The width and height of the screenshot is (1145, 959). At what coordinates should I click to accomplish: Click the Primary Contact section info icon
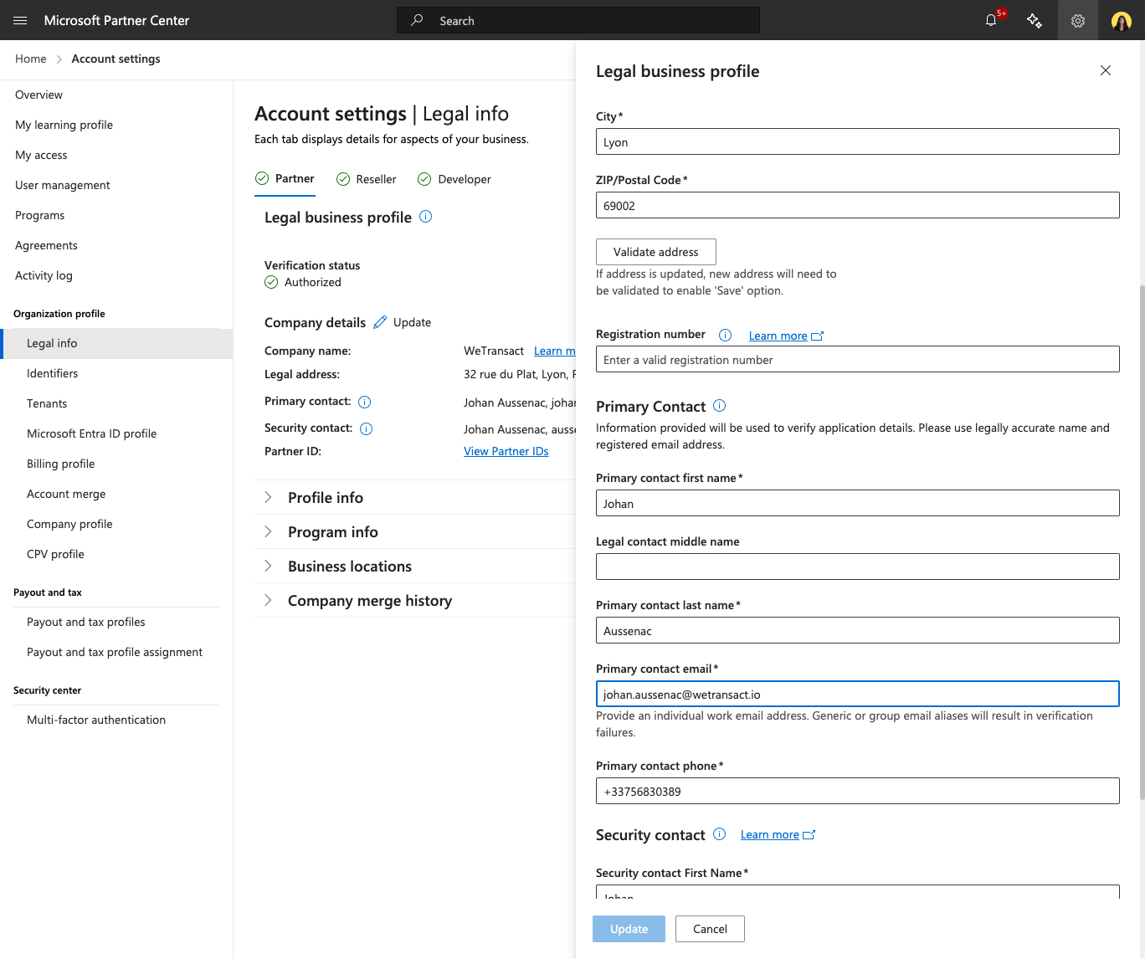(720, 406)
